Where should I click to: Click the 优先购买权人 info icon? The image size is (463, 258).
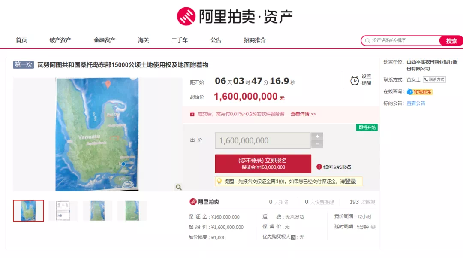pos(293,237)
